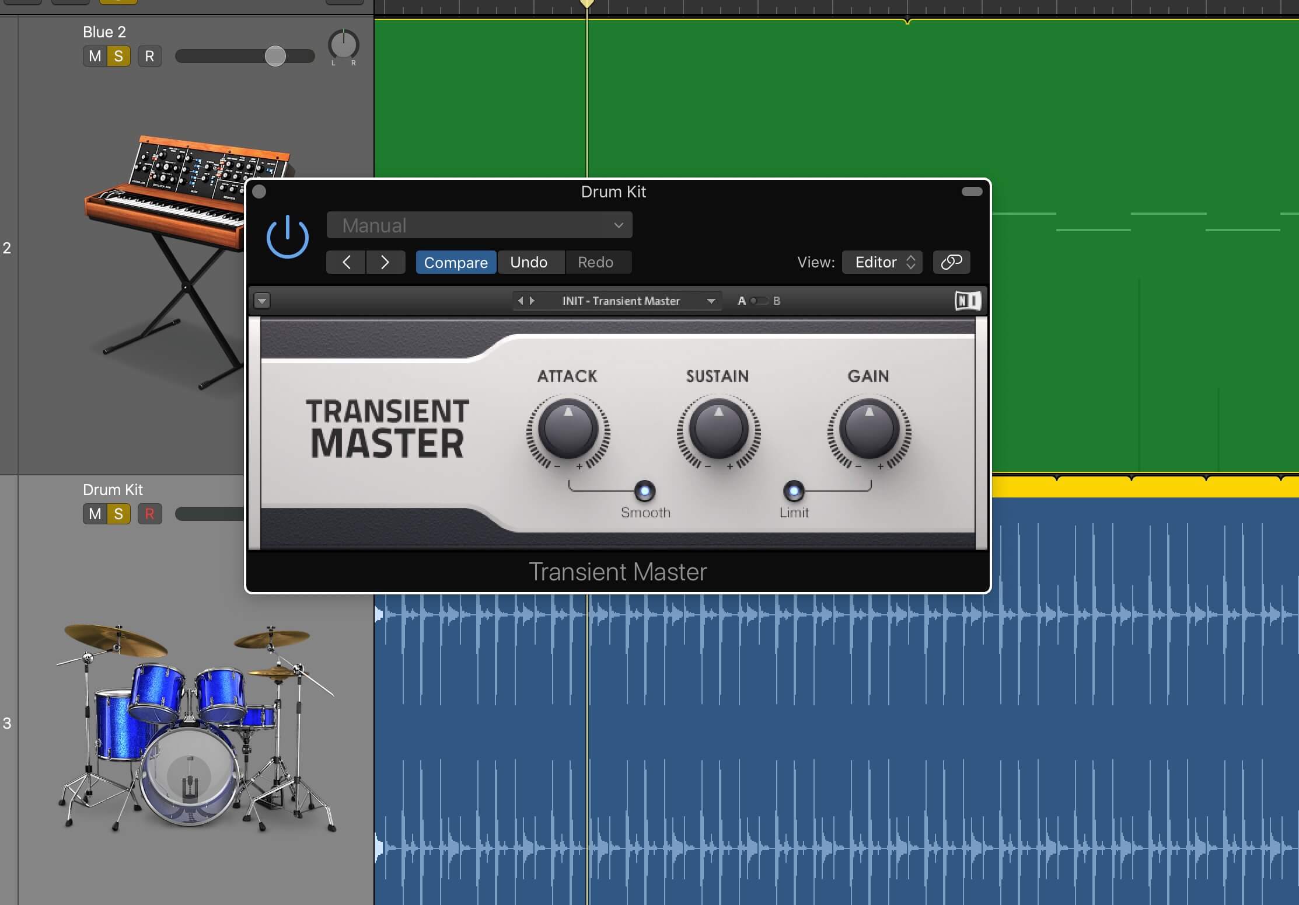Select the green Blue 2 region
The height and width of the screenshot is (905, 1299).
click(x=836, y=99)
